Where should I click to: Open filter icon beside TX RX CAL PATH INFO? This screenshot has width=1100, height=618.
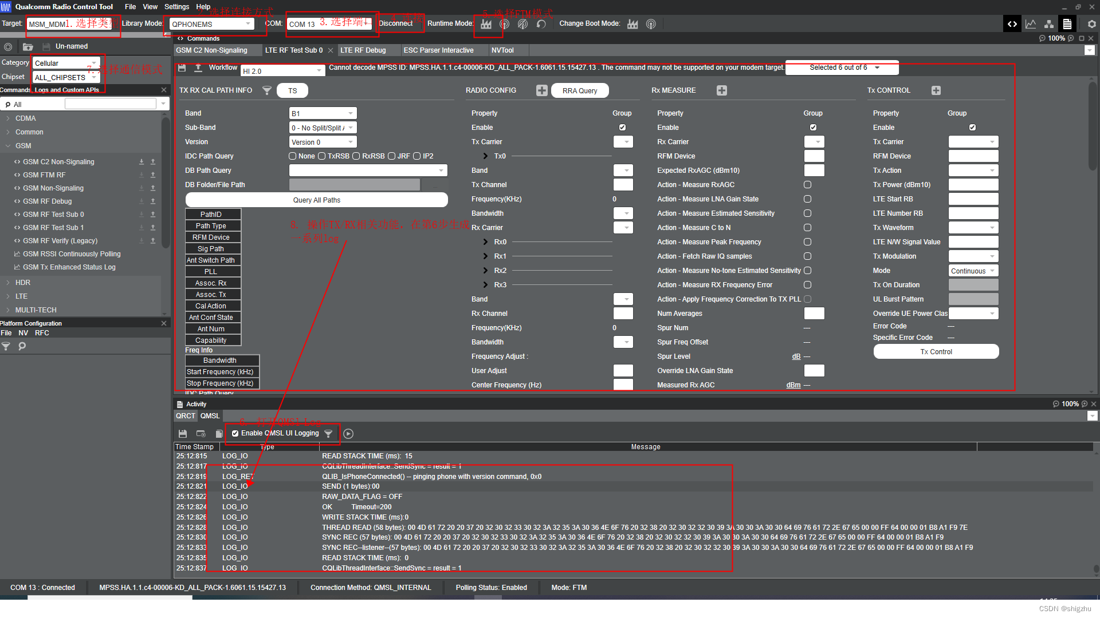tap(267, 90)
